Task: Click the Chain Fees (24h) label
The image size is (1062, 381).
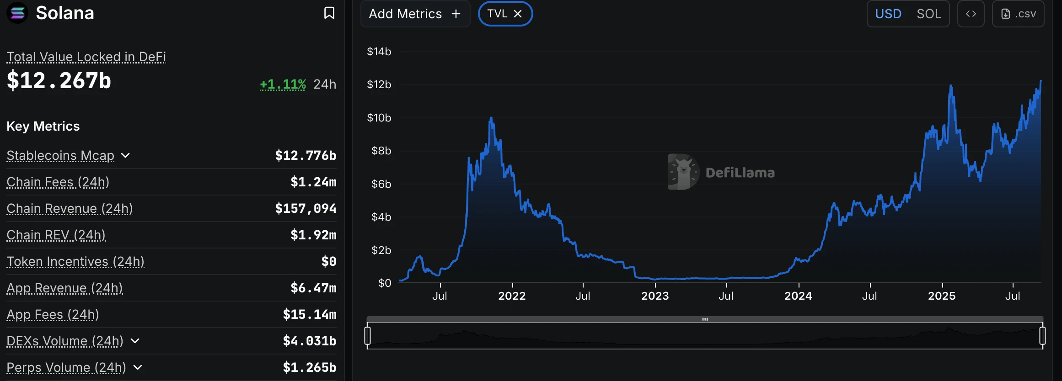Action: tap(58, 182)
